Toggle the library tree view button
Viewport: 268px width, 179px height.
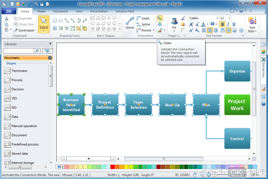tap(47, 51)
